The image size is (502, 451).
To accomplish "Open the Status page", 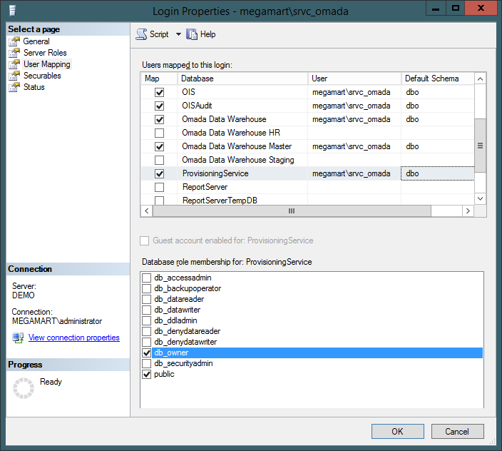I will [34, 87].
